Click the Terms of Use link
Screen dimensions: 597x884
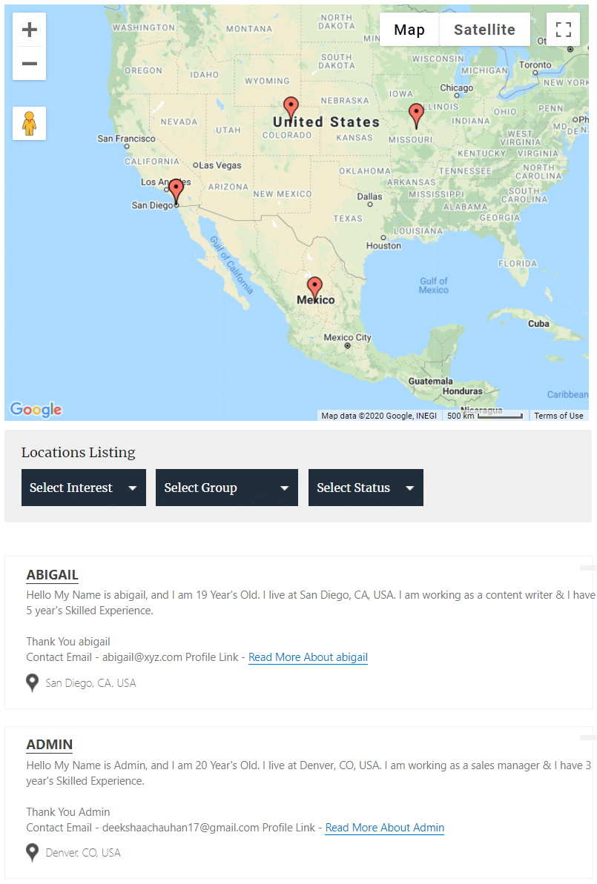[x=558, y=416]
